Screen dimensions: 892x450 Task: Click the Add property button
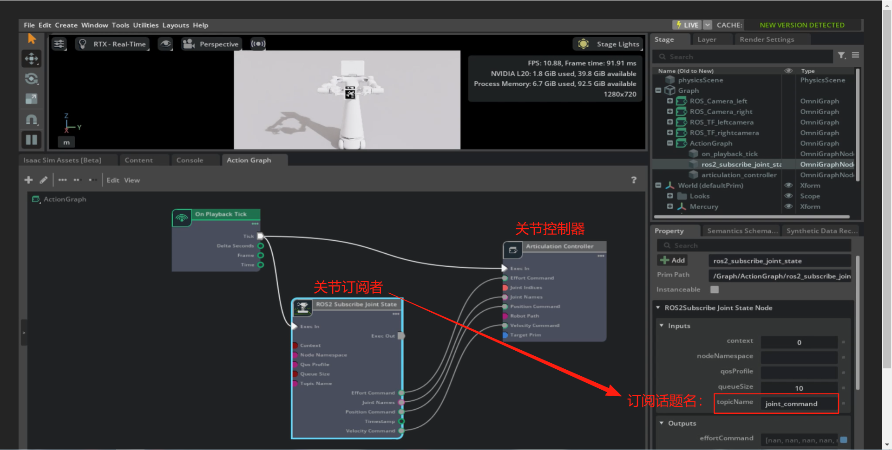[673, 260]
